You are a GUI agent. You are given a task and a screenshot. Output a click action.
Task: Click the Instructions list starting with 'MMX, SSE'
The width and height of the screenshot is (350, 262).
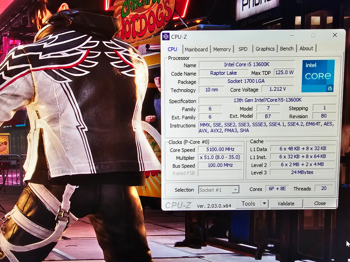[267, 127]
